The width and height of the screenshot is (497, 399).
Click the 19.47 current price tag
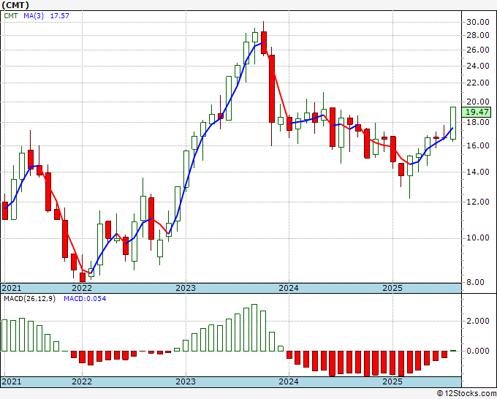(x=477, y=112)
